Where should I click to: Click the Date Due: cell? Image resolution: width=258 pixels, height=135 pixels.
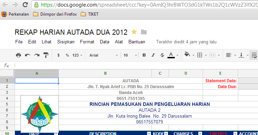[x=220, y=87]
